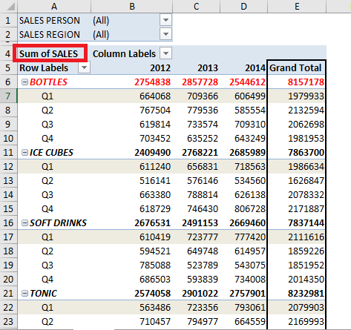Collapse the BOTTLES group

point(24,82)
